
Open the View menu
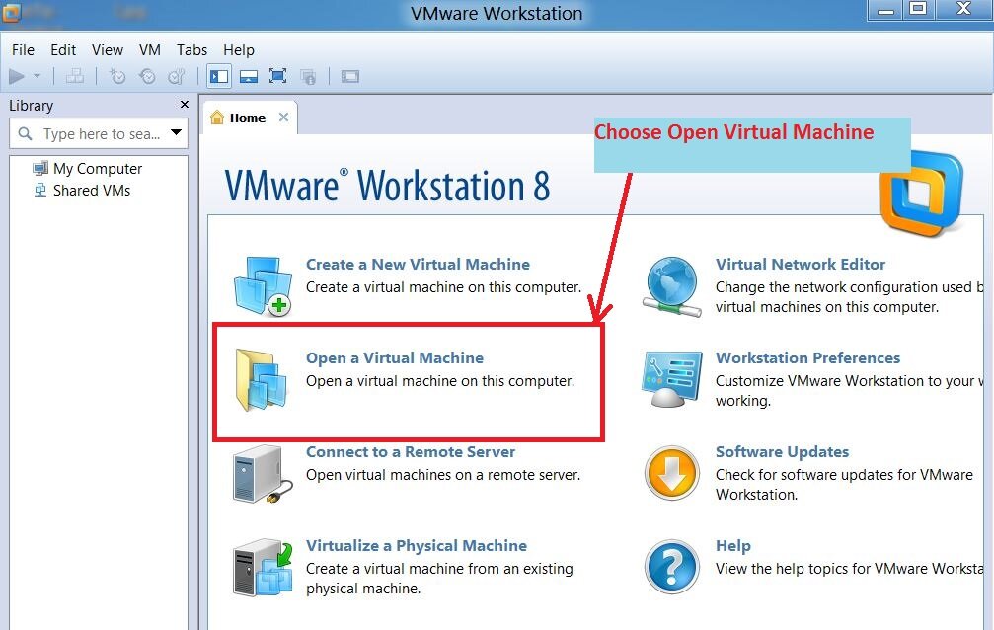pyautogui.click(x=108, y=50)
